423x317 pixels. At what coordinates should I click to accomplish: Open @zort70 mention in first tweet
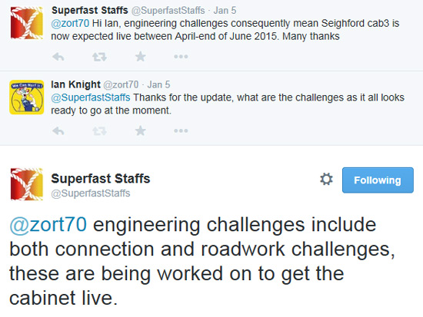click(70, 24)
